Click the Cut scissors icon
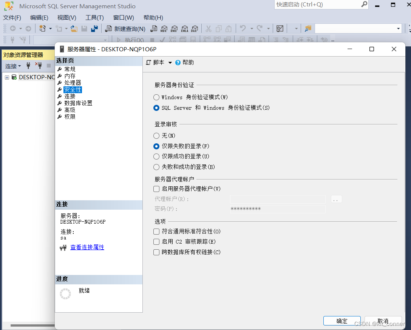 [x=209, y=29]
